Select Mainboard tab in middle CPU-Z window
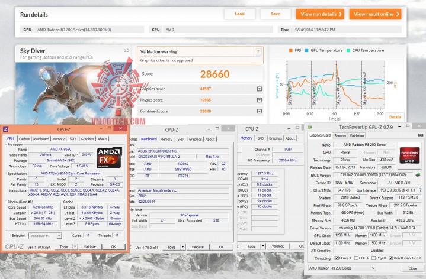The width and height of the screenshot is (426, 279). [x=149, y=139]
